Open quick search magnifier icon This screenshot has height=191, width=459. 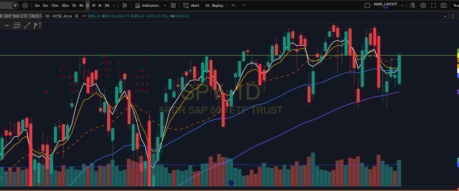(x=413, y=5)
